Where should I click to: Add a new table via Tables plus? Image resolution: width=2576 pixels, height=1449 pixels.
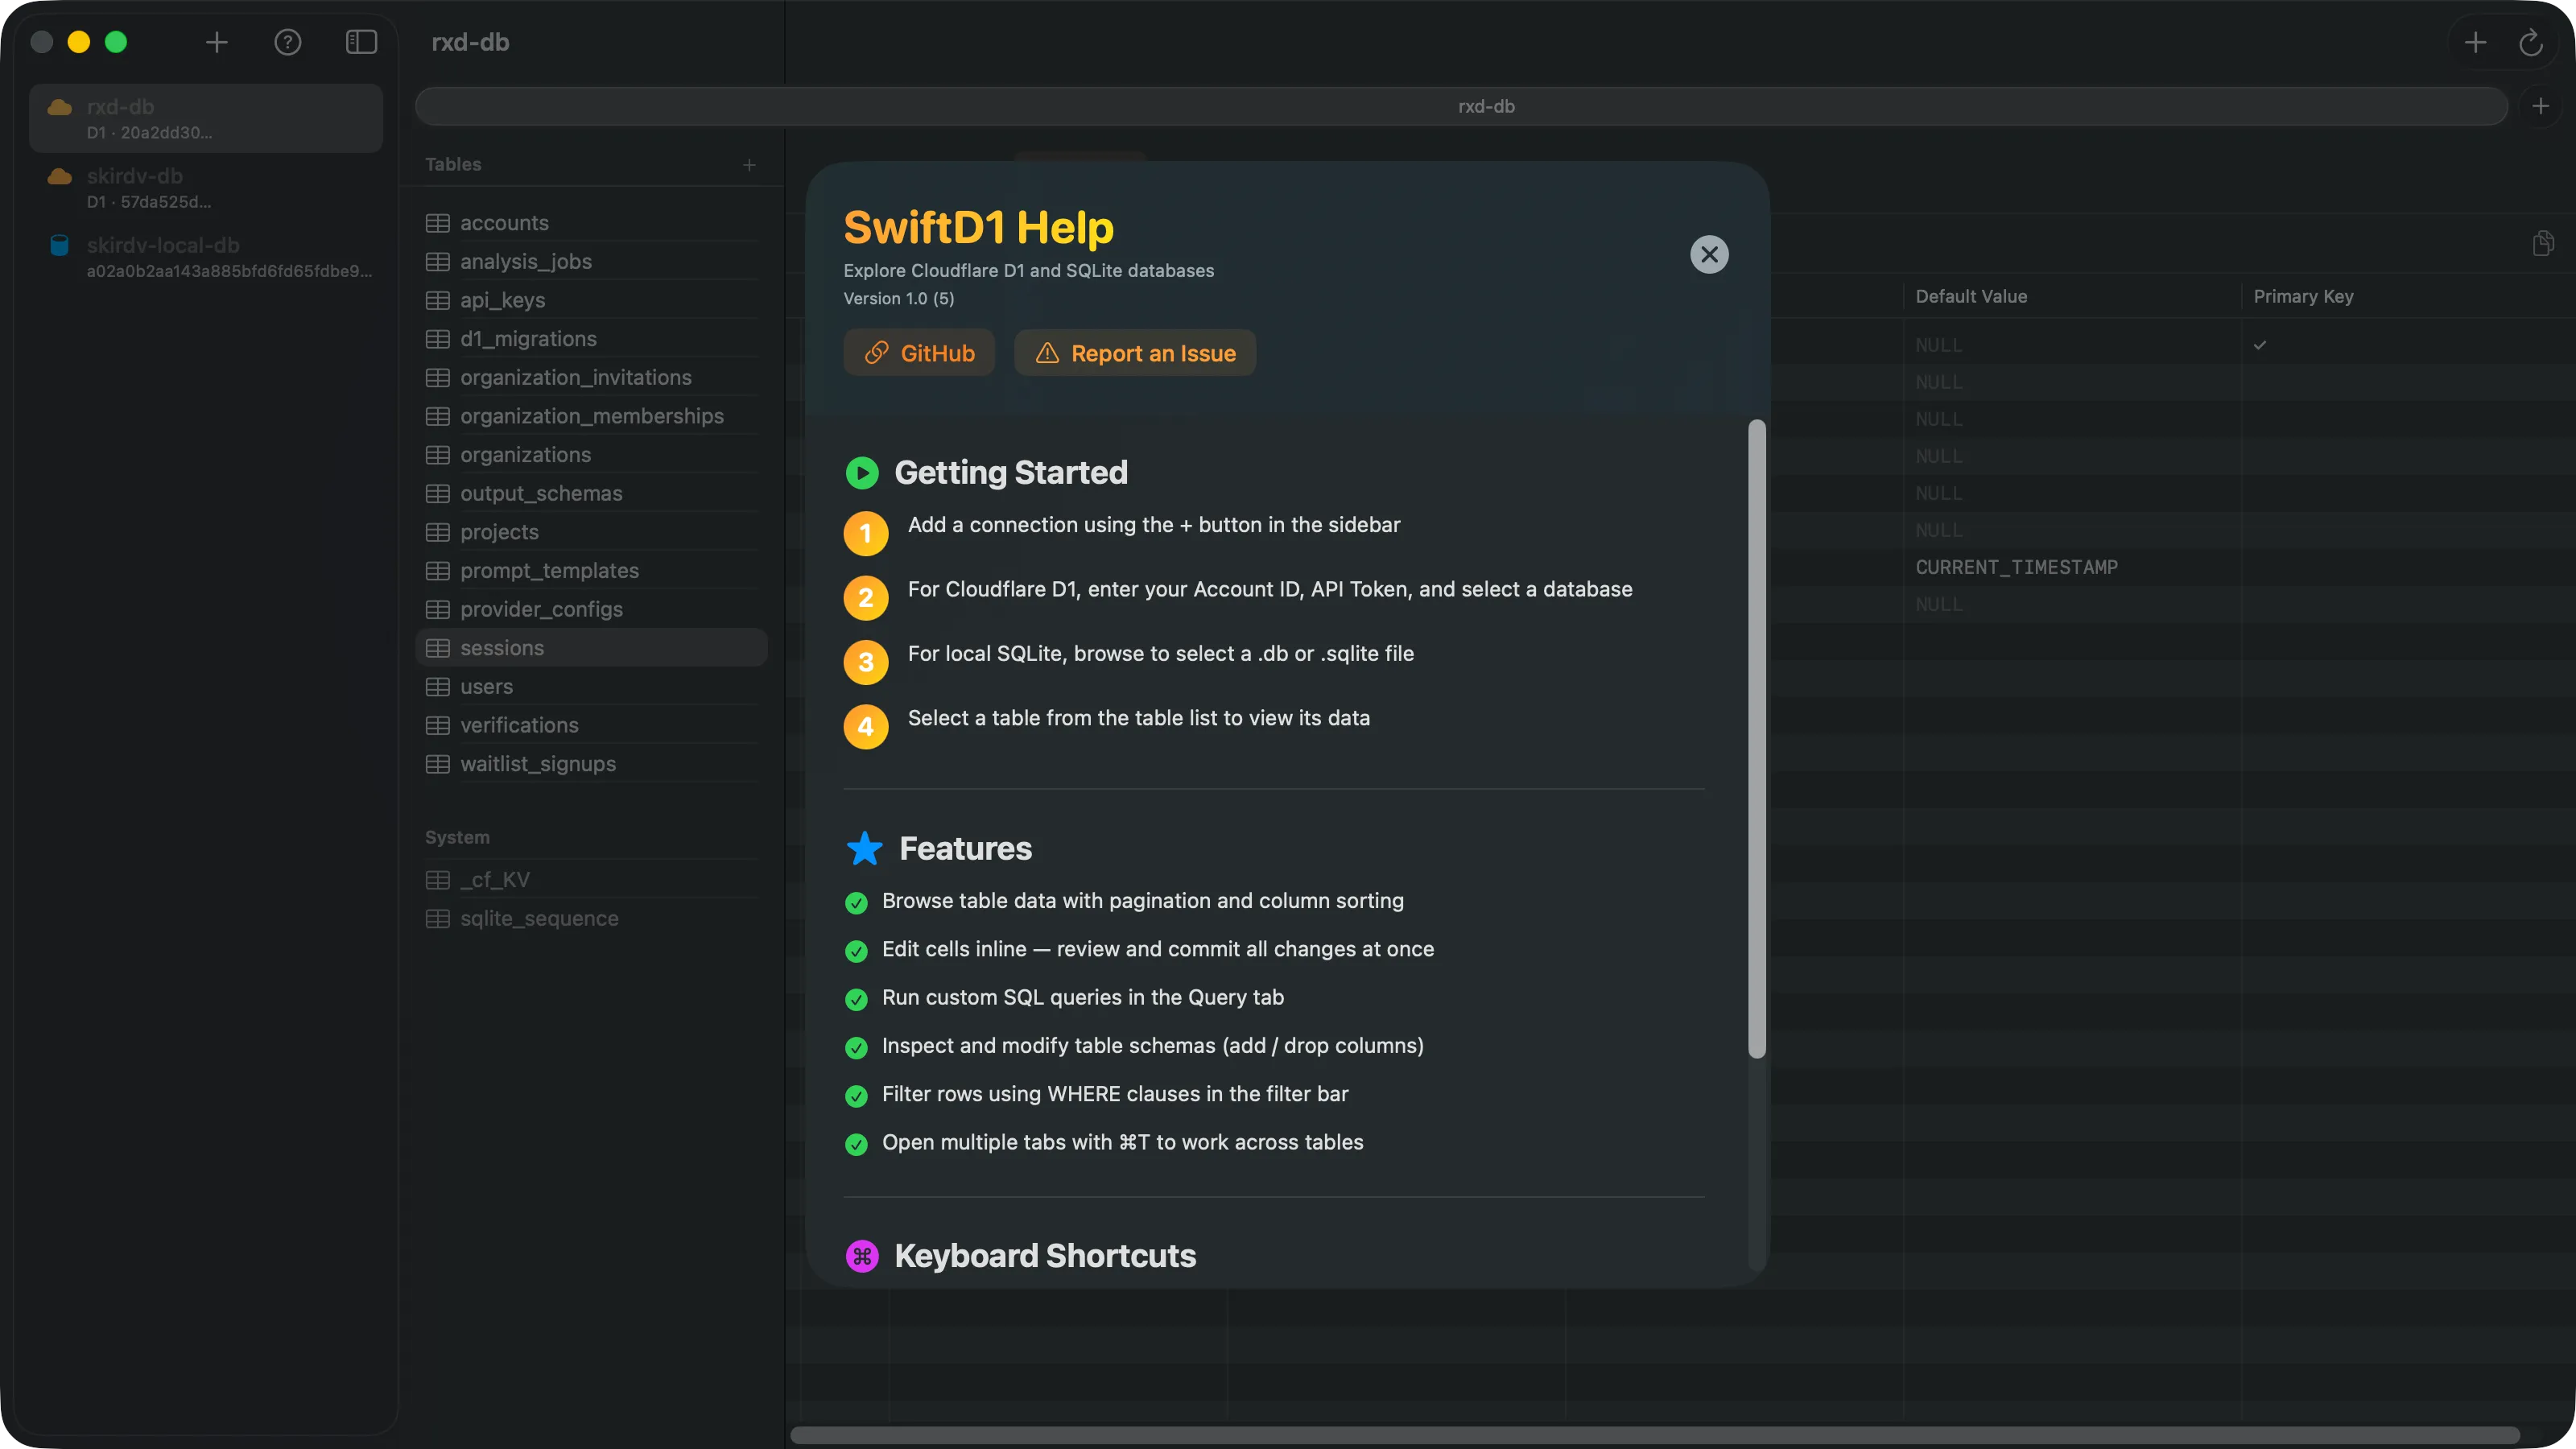pyautogui.click(x=749, y=165)
